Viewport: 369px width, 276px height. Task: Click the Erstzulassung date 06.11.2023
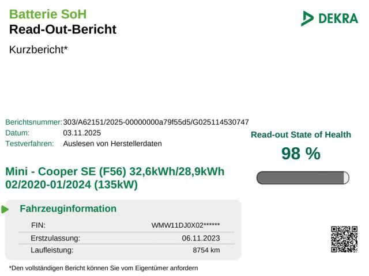pos(201,238)
